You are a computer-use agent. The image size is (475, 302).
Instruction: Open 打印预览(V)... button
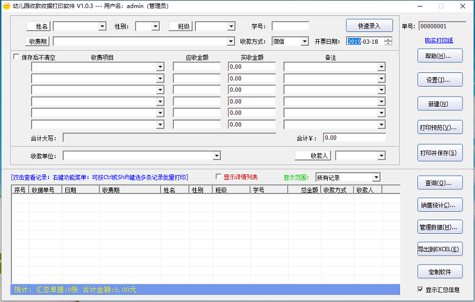[440, 127]
